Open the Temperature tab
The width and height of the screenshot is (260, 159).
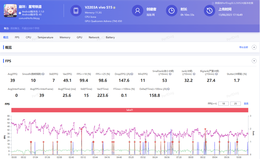[x=45, y=37]
